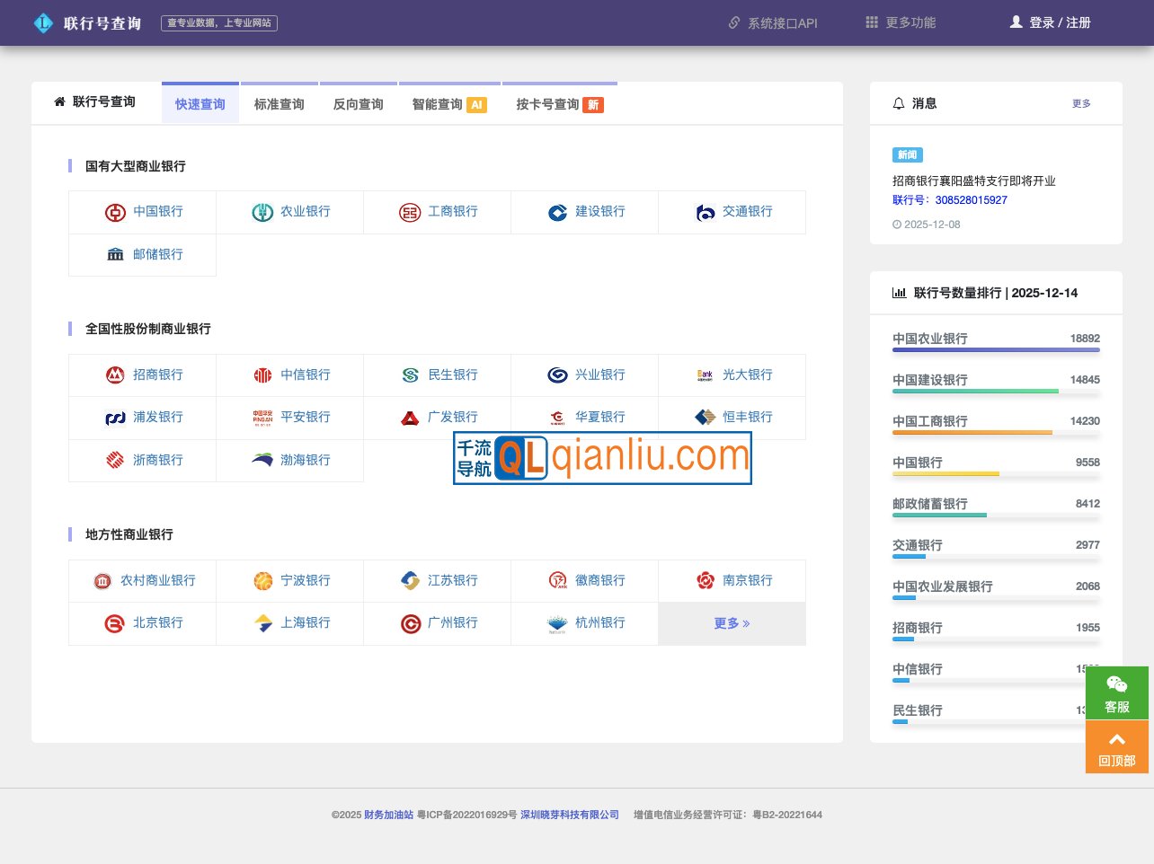Image resolution: width=1154 pixels, height=864 pixels.
Task: Click 登录 / 注册 in the header
Action: pyautogui.click(x=1059, y=22)
